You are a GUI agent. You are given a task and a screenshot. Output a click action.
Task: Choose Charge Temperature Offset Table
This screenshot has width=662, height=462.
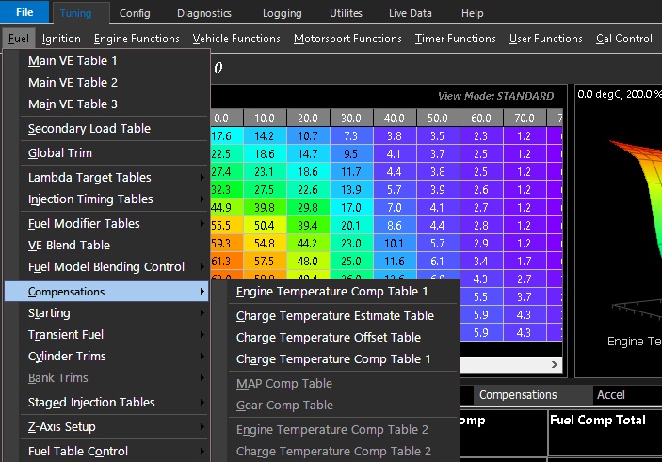(329, 337)
